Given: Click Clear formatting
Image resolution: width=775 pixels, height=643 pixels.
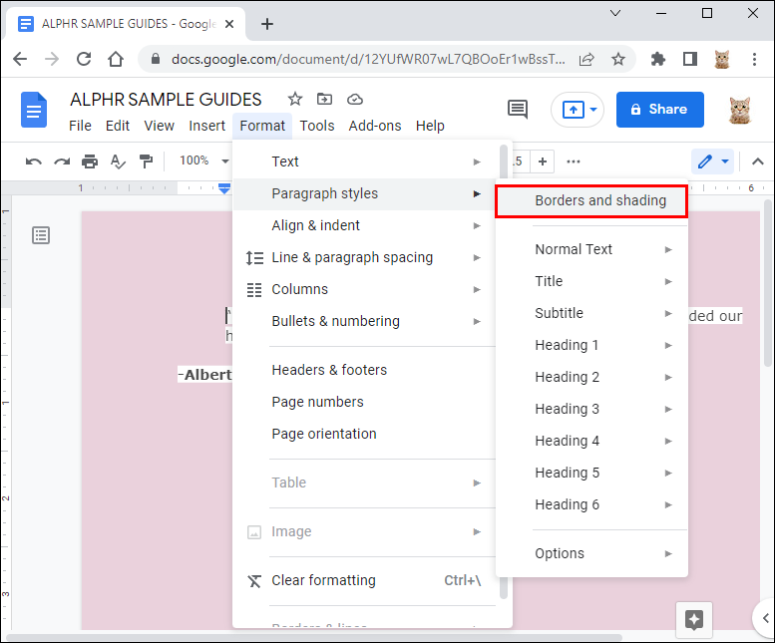Looking at the screenshot, I should [x=364, y=580].
